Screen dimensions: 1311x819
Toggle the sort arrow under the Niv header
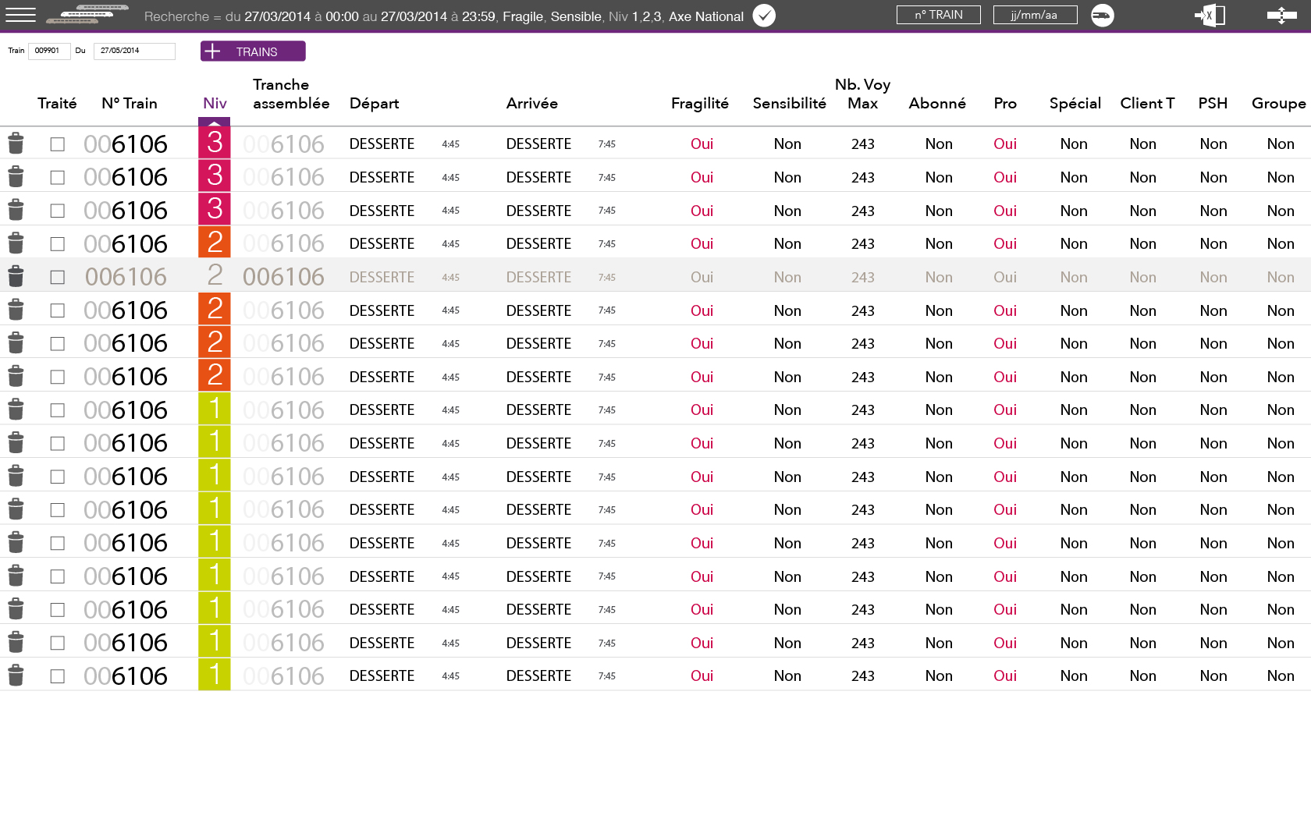214,122
